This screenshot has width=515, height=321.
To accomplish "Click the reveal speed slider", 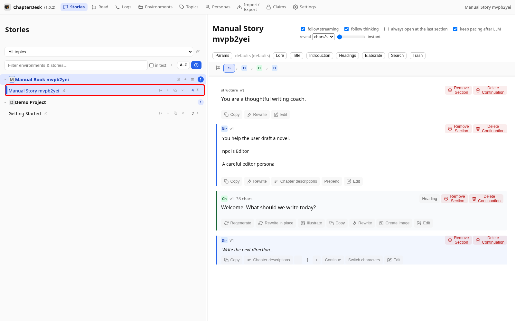I will (351, 37).
